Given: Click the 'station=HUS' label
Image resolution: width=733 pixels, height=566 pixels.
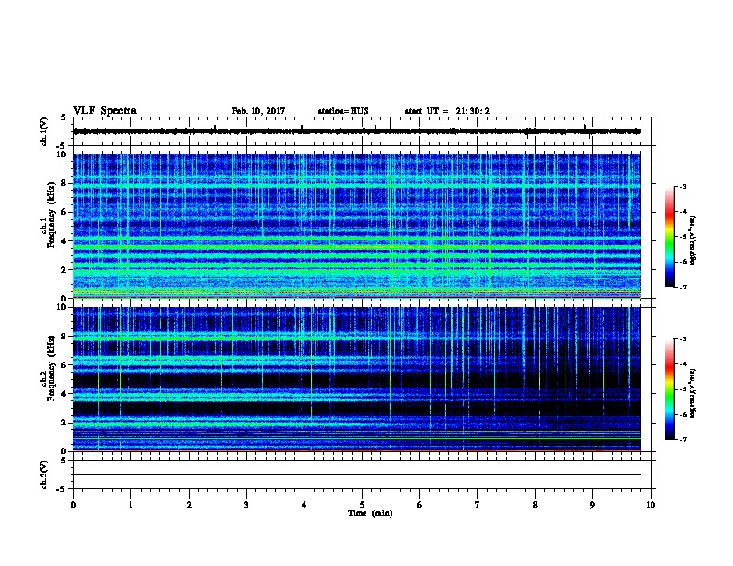Looking at the screenshot, I should click(343, 111).
